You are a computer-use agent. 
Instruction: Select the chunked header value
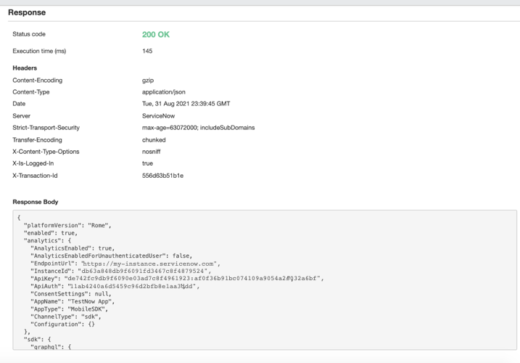click(x=154, y=140)
